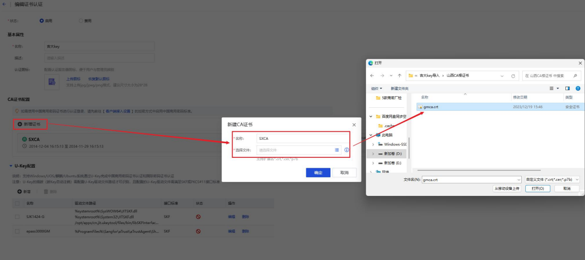
Task: Click the blue 确定 button
Action: [318, 172]
